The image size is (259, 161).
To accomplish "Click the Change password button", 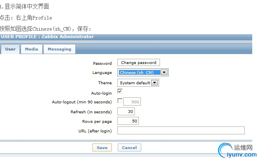I will tap(138, 62).
